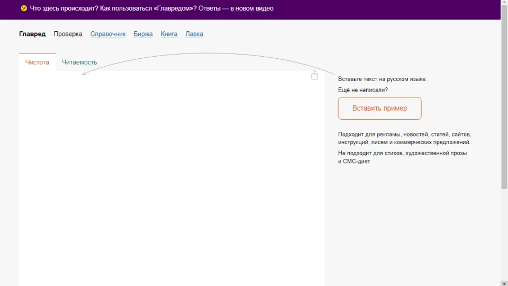Image resolution: width=508 pixels, height=286 pixels.
Task: Click the Главред logo title
Action: tap(32, 34)
